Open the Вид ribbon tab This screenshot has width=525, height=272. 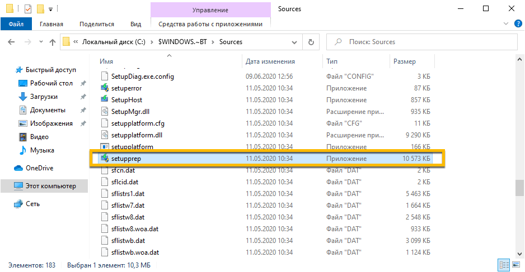click(135, 24)
